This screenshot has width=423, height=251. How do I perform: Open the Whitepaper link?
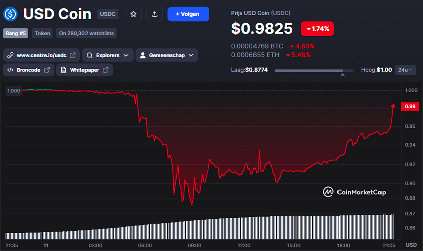click(84, 70)
